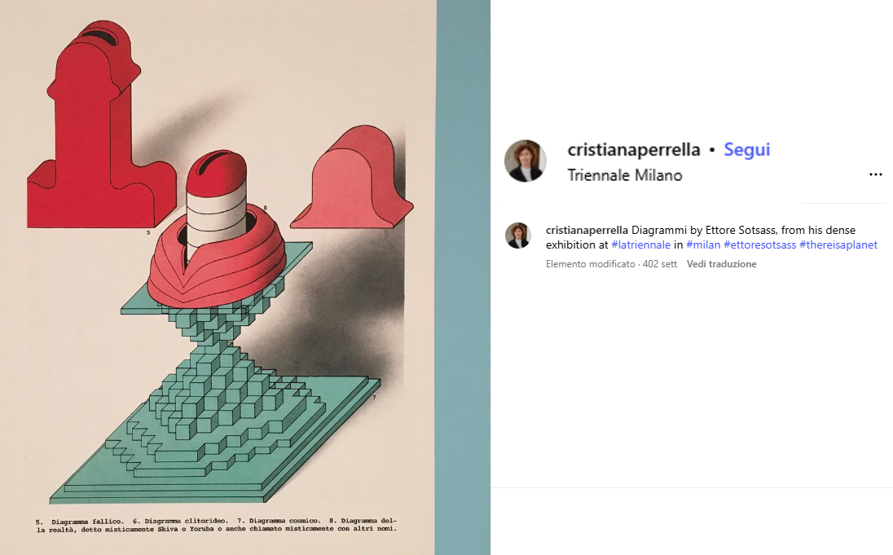This screenshot has width=893, height=555.
Task: Select the Elemento modificato label
Action: tap(591, 264)
